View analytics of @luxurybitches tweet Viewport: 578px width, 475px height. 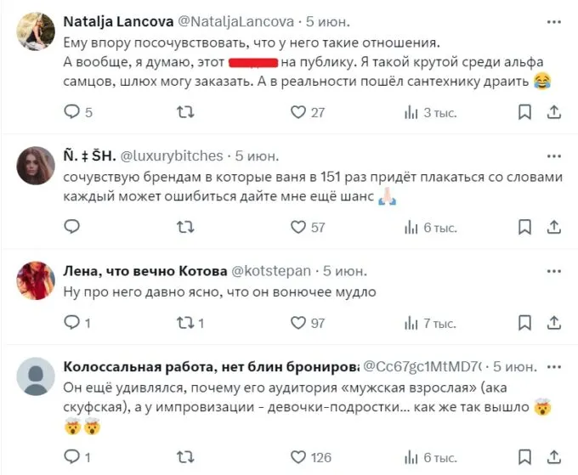[412, 227]
